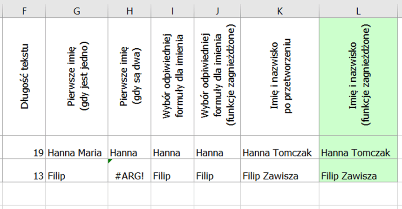The width and height of the screenshot is (402, 209).
Task: Click the cell containing the value 13
Action: click(x=24, y=176)
